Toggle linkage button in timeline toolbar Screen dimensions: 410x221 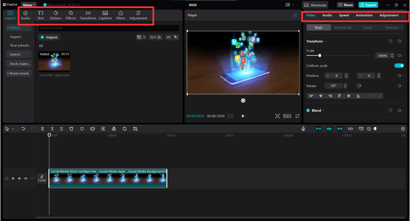point(340,129)
